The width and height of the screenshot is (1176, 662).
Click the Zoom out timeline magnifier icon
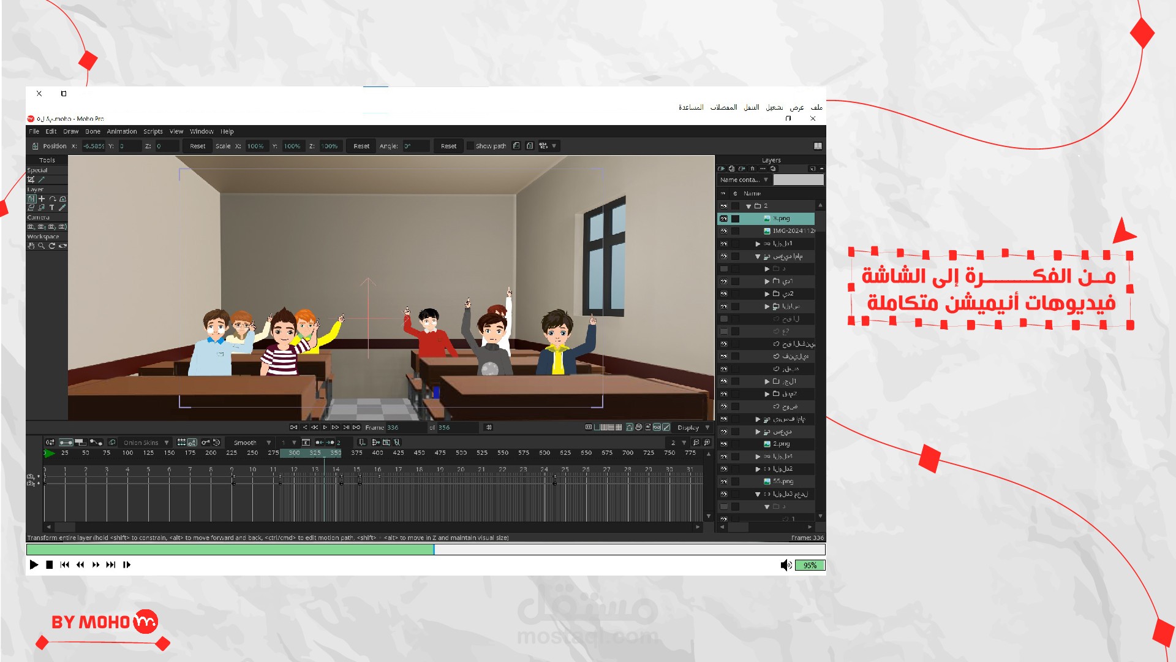click(x=696, y=443)
